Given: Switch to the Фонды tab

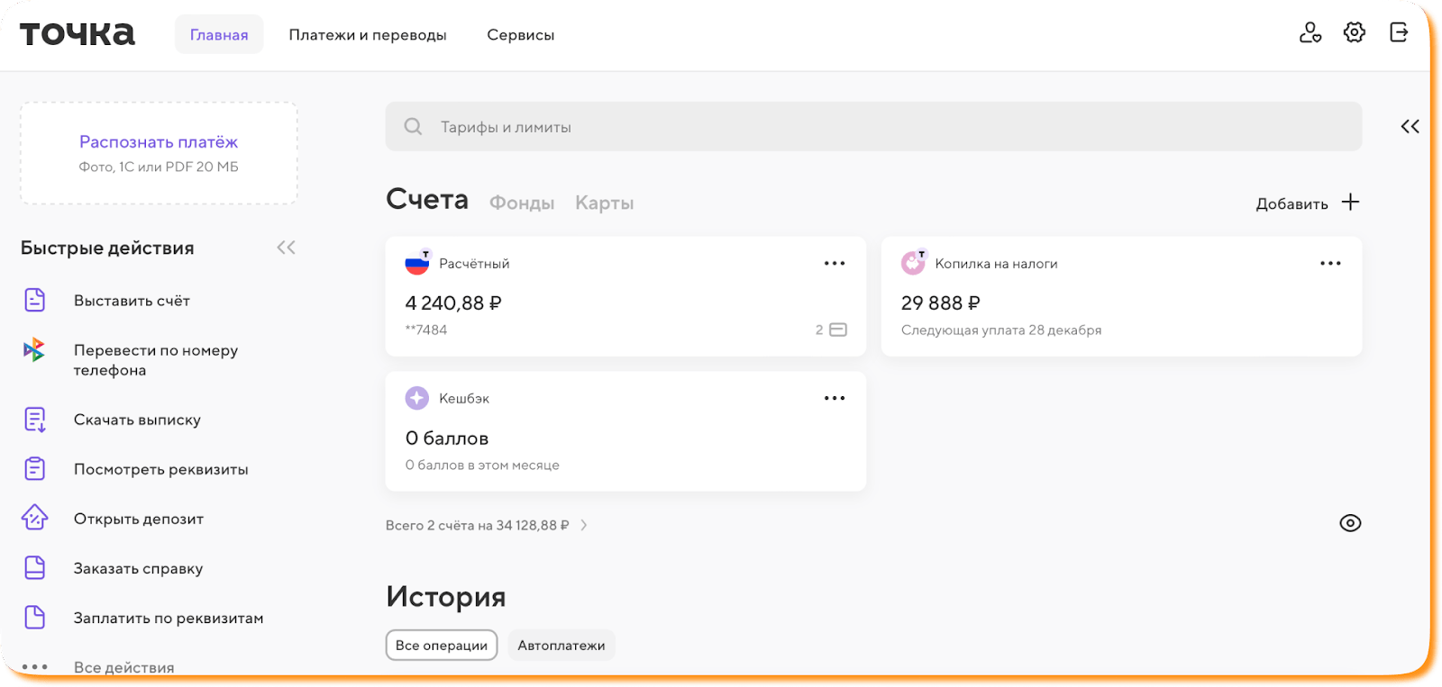Looking at the screenshot, I should (521, 203).
